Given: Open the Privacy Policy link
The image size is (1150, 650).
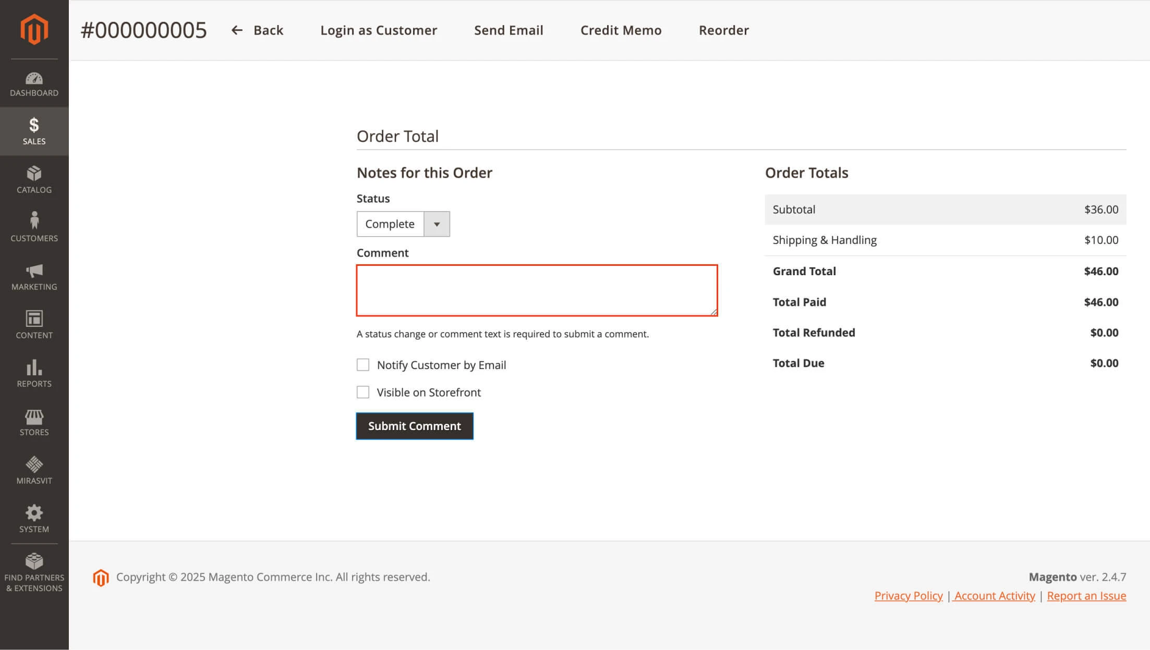Looking at the screenshot, I should pos(908,595).
